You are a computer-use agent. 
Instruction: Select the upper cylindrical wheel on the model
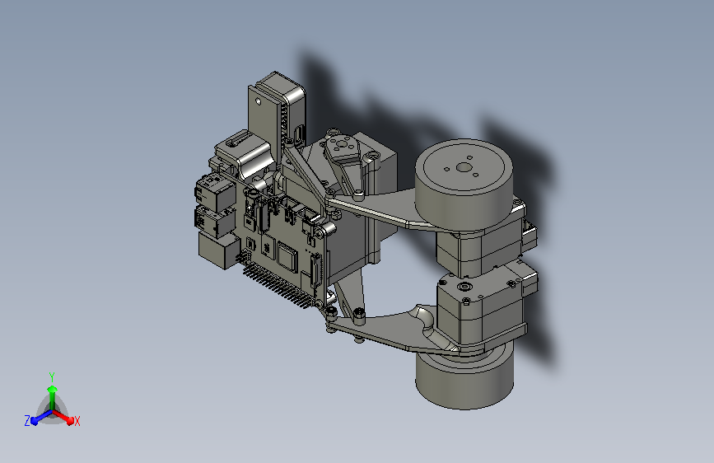464,185
